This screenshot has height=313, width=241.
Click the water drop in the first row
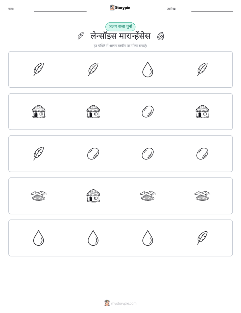click(x=148, y=69)
